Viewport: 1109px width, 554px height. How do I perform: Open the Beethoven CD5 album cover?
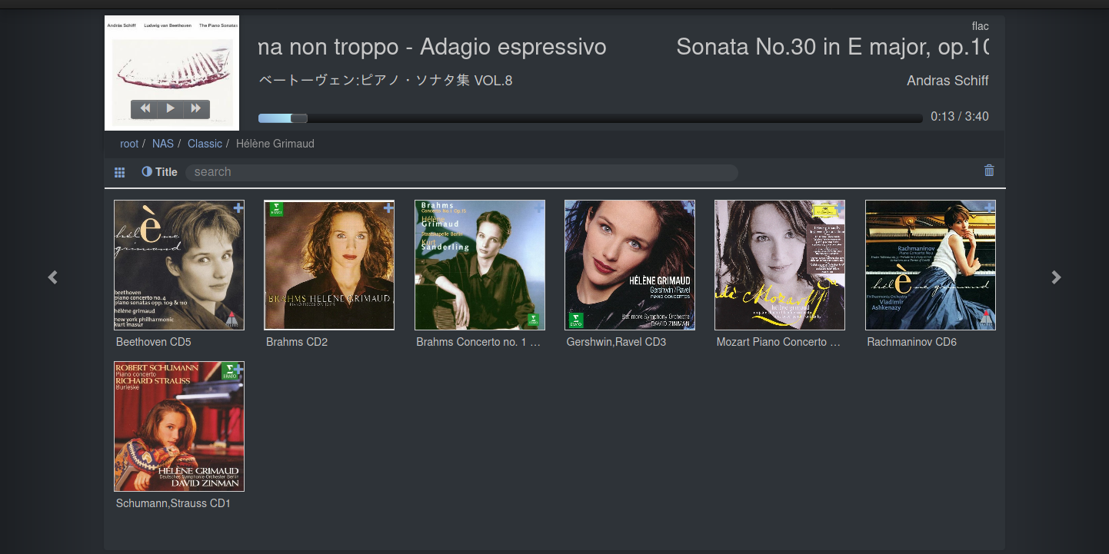(179, 265)
